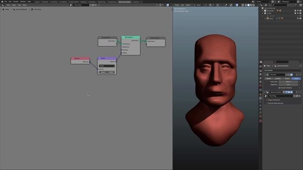Open the viewport Object menu
303x170 pixels.
coord(188,5)
